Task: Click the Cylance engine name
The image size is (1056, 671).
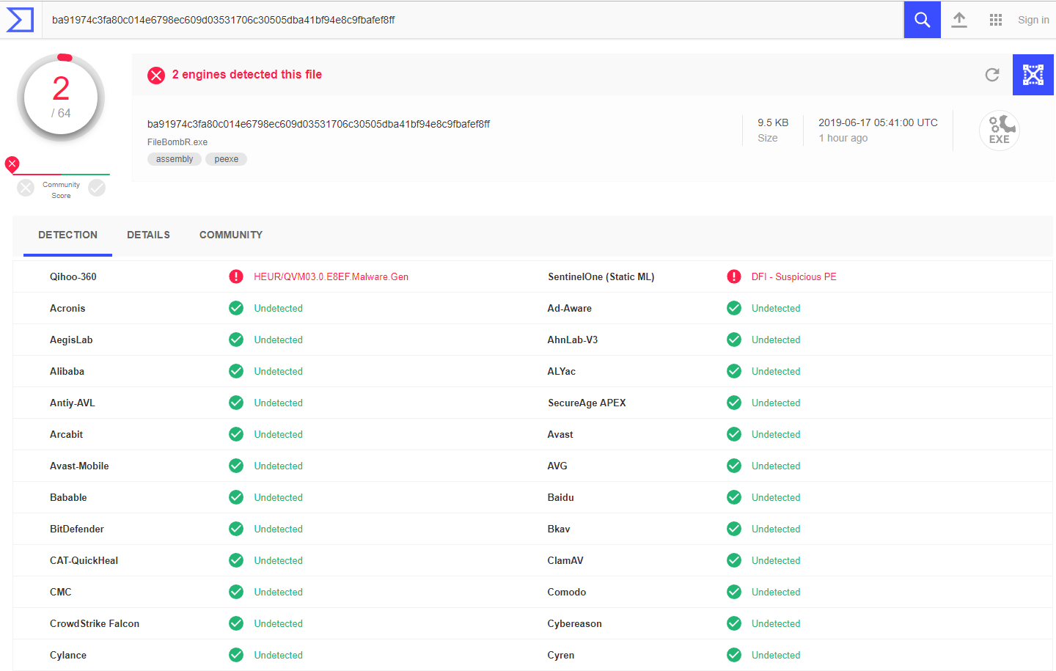Action: [x=68, y=655]
